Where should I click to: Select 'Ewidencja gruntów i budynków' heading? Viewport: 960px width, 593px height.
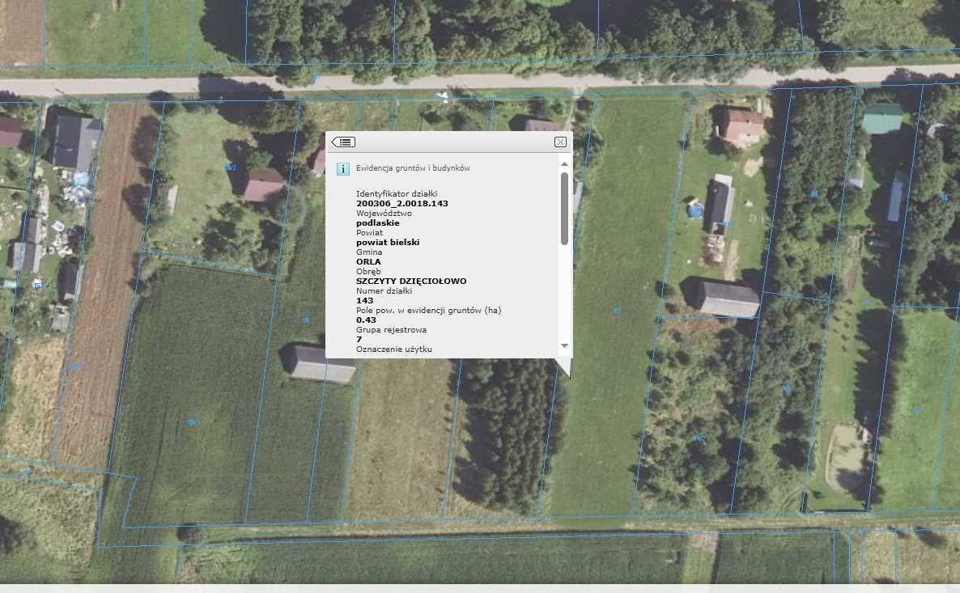pyautogui.click(x=414, y=168)
